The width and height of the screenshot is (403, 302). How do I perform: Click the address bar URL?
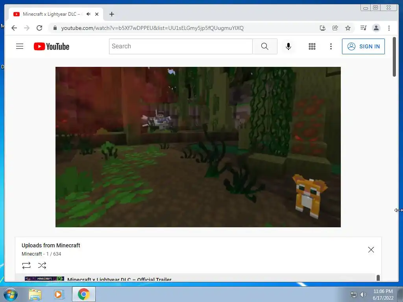pyautogui.click(x=152, y=28)
